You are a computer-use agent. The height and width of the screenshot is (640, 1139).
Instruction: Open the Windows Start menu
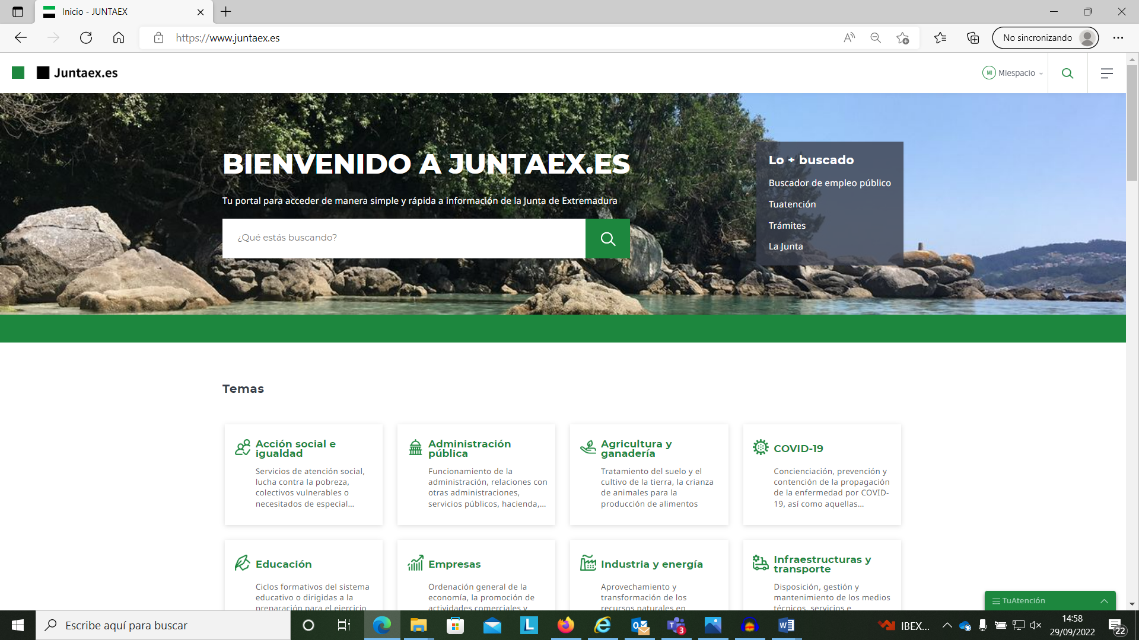coord(18,625)
